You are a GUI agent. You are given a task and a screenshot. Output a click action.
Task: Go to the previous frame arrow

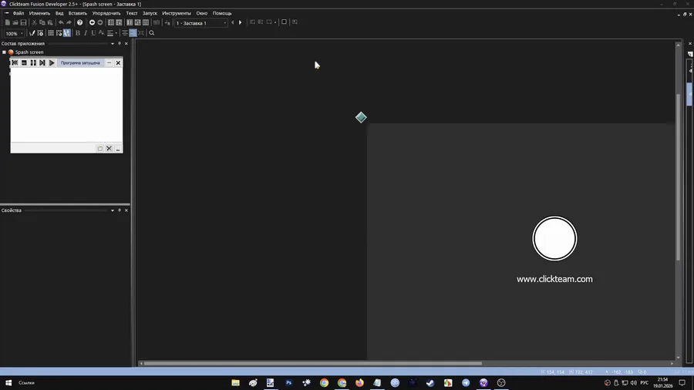[x=233, y=22]
